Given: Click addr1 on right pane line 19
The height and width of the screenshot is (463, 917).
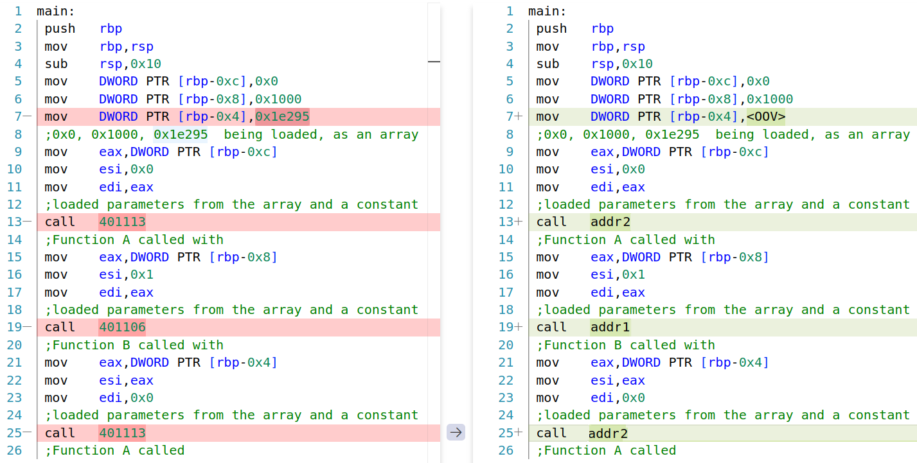Looking at the screenshot, I should click(610, 328).
